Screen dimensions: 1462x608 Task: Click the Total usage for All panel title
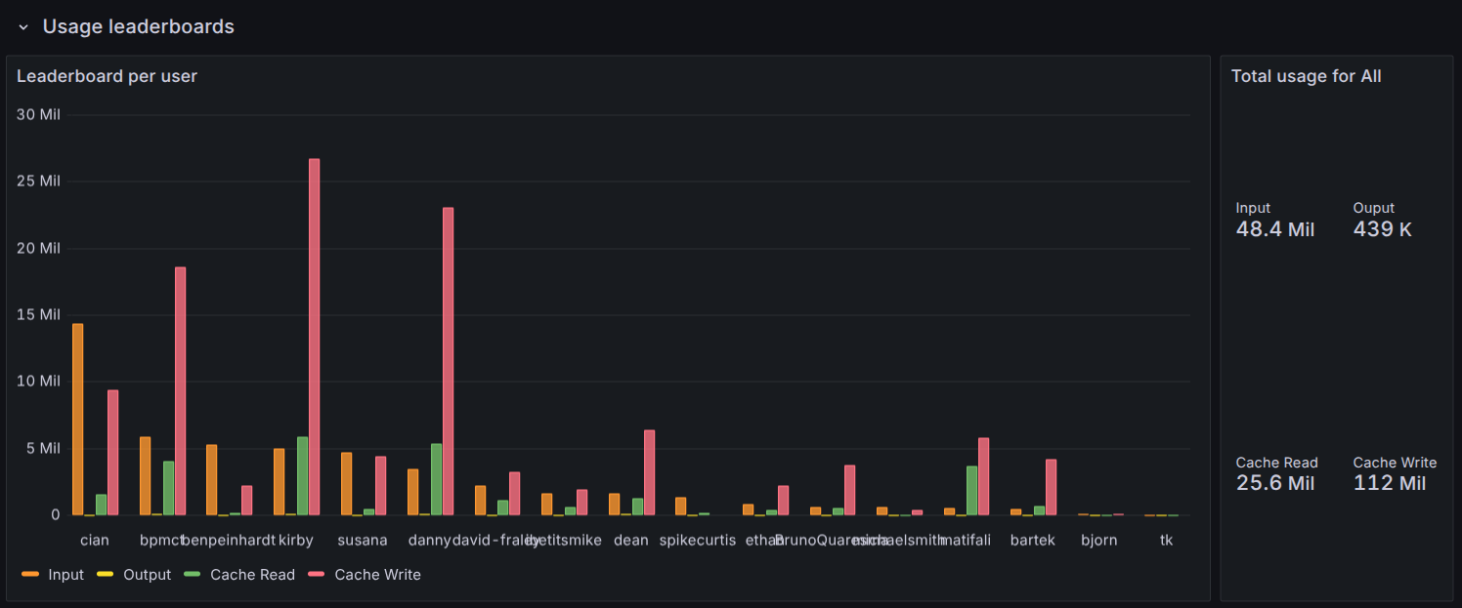tap(1307, 75)
